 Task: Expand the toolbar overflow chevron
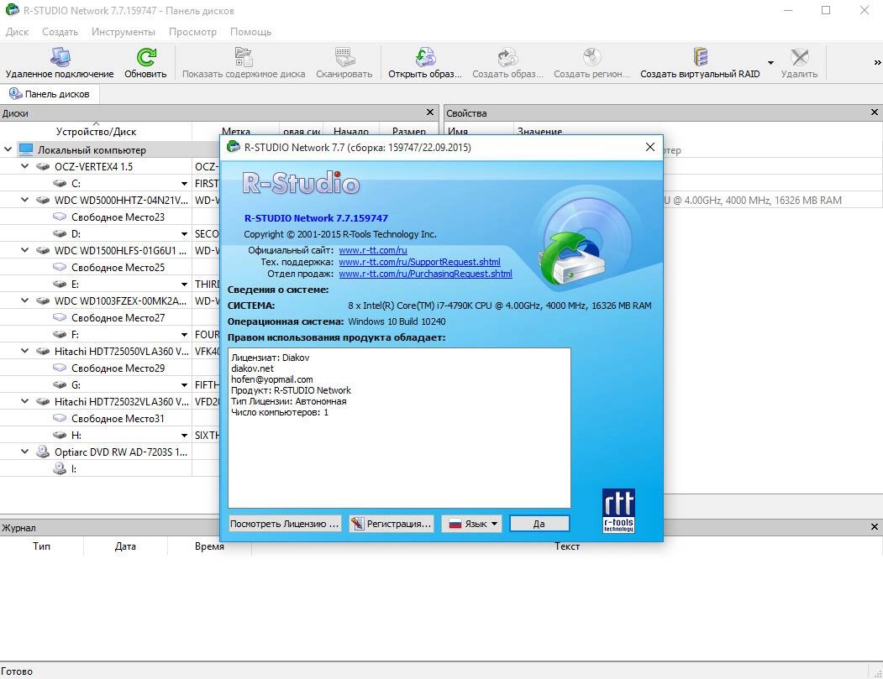pyautogui.click(x=877, y=62)
